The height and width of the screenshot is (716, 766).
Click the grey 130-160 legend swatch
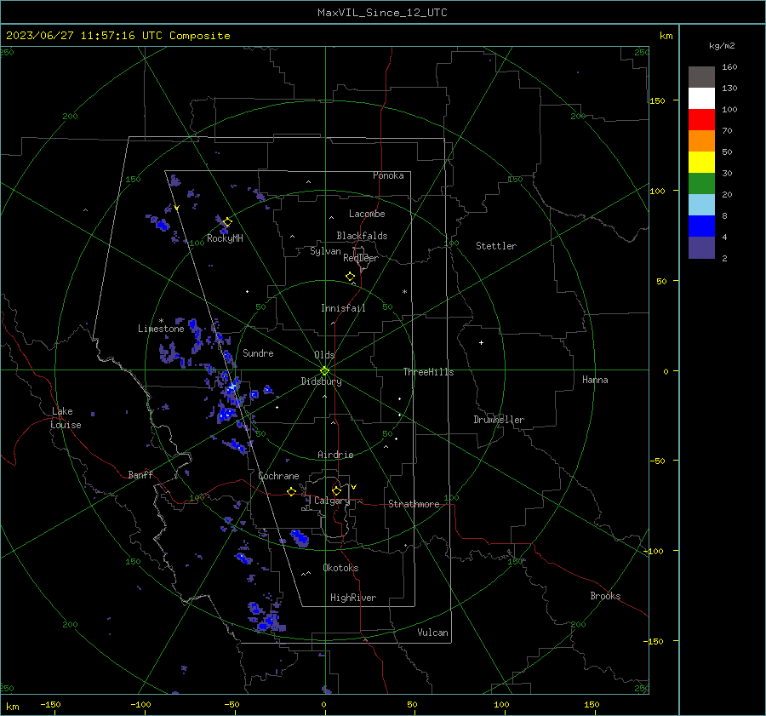(701, 77)
